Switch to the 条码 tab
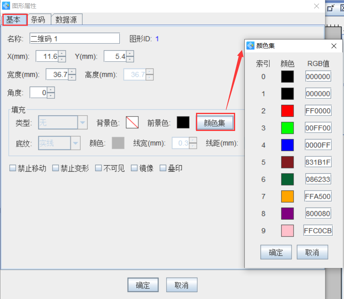Viewport: 344px width, 299px height. tap(39, 19)
